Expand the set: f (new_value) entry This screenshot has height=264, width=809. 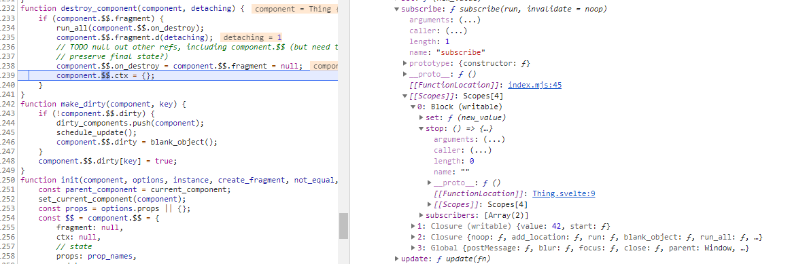(x=421, y=117)
